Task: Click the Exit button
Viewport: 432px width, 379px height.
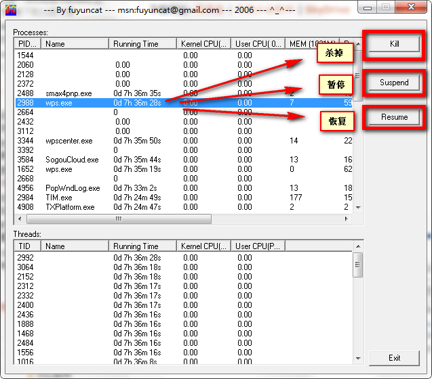Action: (x=394, y=358)
